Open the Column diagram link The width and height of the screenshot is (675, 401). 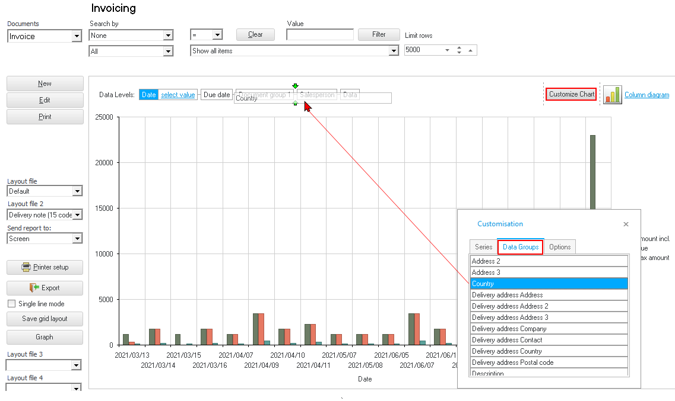(647, 95)
